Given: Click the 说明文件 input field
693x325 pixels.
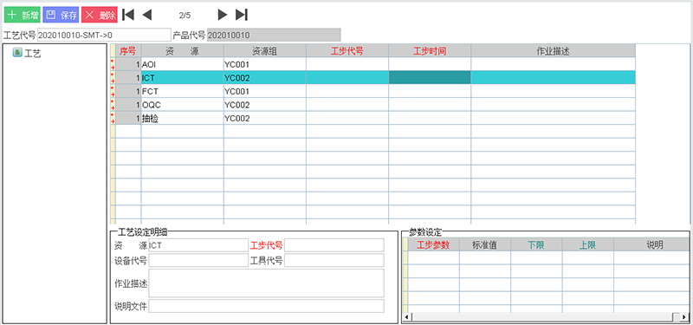Looking at the screenshot, I should pos(267,306).
